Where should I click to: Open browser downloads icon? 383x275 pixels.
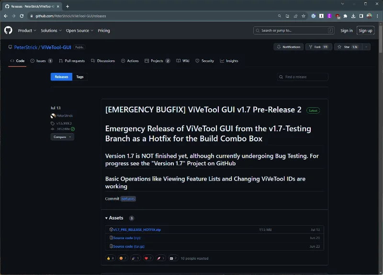click(x=353, y=16)
